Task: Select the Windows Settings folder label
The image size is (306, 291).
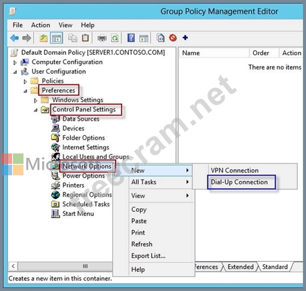Action: pos(77,100)
